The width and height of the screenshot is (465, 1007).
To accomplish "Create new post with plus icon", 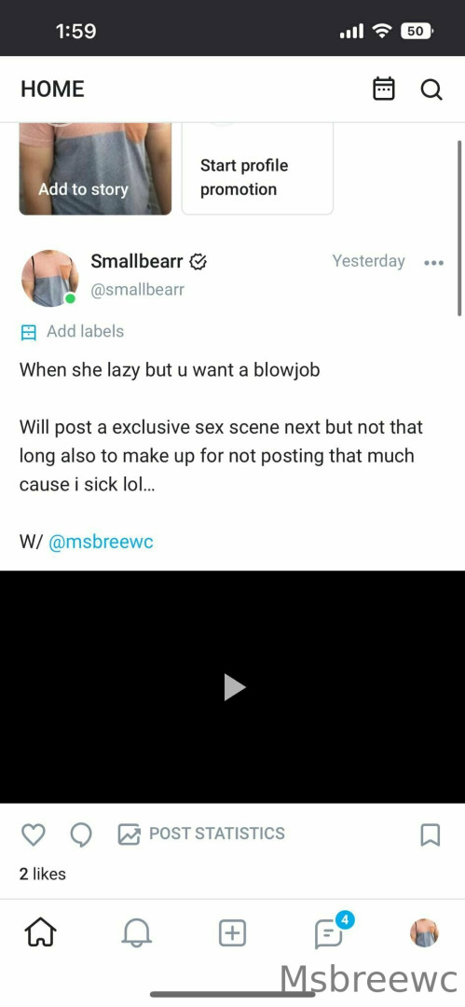I will [233, 932].
